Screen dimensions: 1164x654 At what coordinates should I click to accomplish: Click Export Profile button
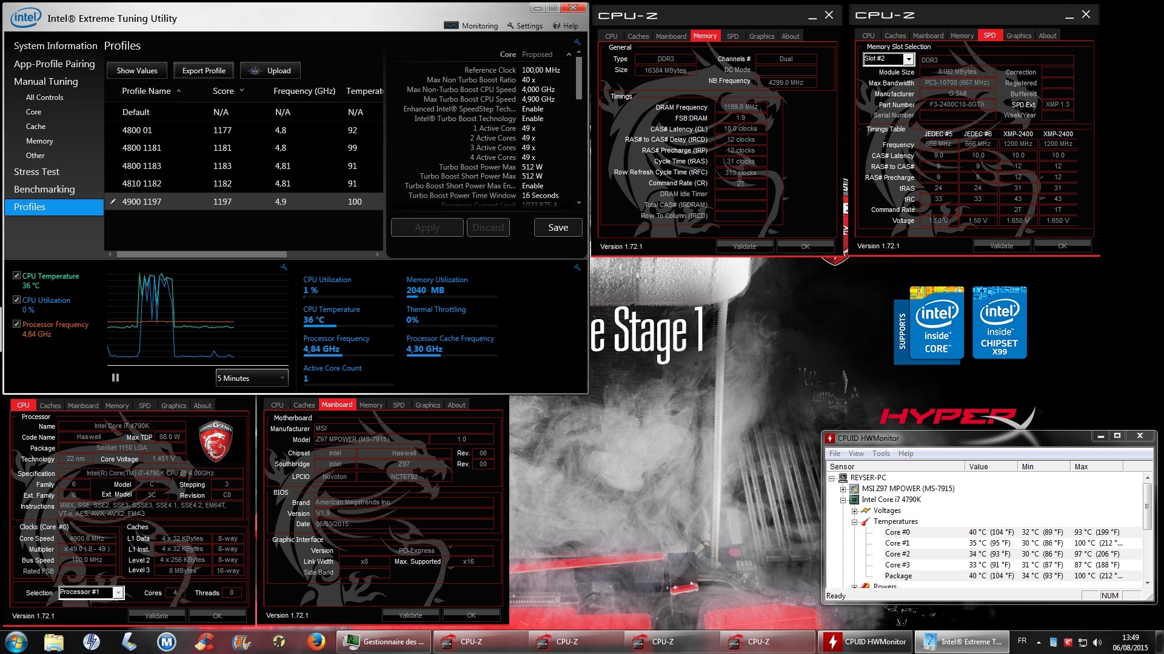point(204,71)
